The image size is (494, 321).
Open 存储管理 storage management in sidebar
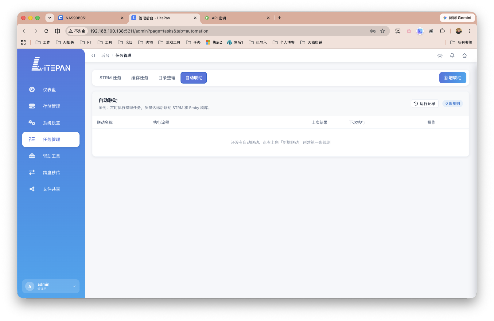pos(51,106)
